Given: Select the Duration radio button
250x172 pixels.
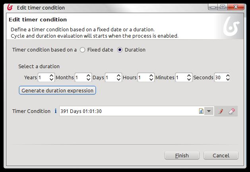Looking at the screenshot, I should [x=120, y=50].
